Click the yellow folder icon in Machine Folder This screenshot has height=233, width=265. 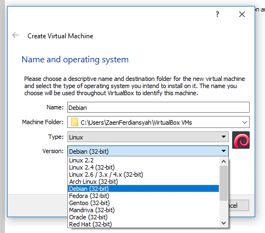(x=74, y=122)
